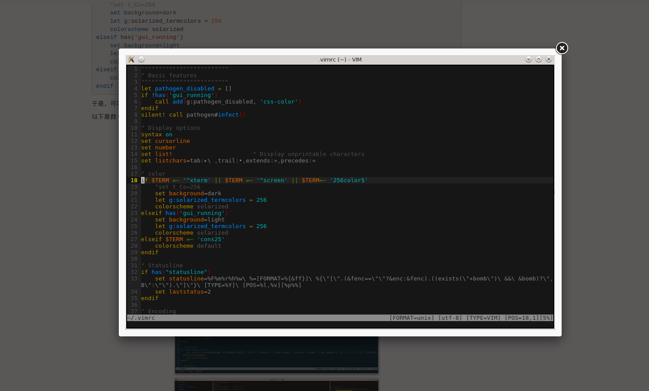Image resolution: width=649 pixels, height=391 pixels.
Task: Click 'let g:solarized_termcolors = 256' in the background page
Action: point(166,21)
